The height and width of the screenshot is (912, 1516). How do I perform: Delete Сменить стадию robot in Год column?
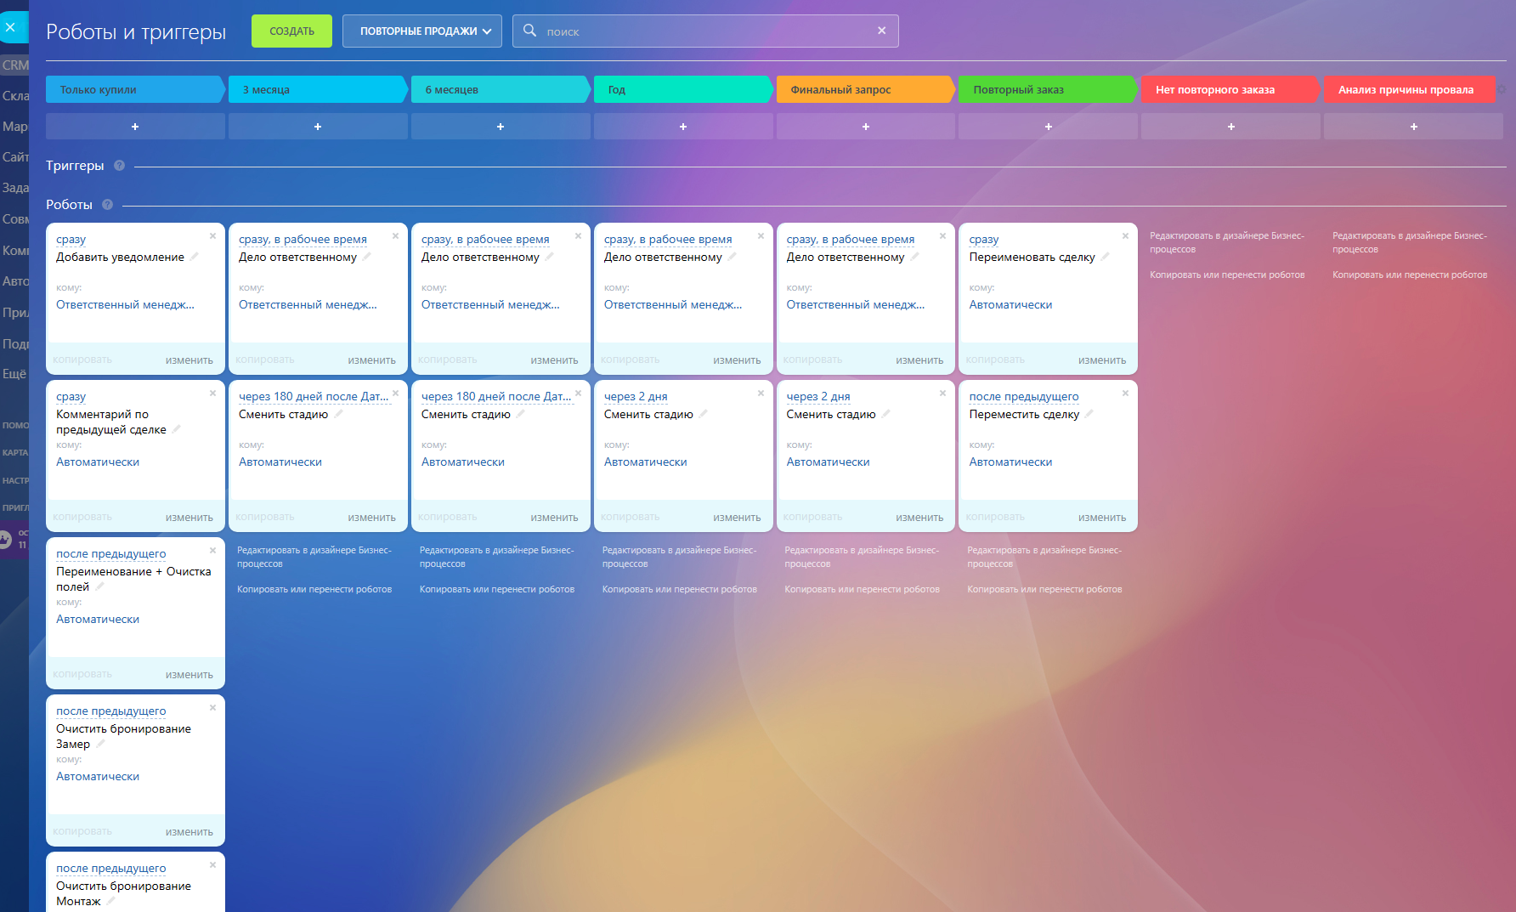pos(761,393)
